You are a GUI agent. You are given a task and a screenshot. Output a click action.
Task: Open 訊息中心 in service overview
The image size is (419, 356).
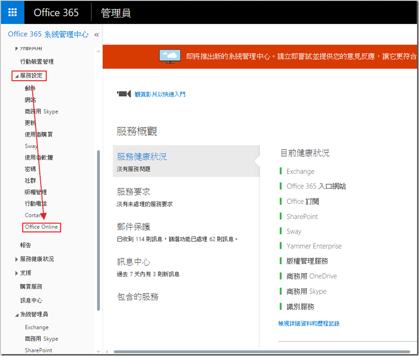[x=134, y=262]
